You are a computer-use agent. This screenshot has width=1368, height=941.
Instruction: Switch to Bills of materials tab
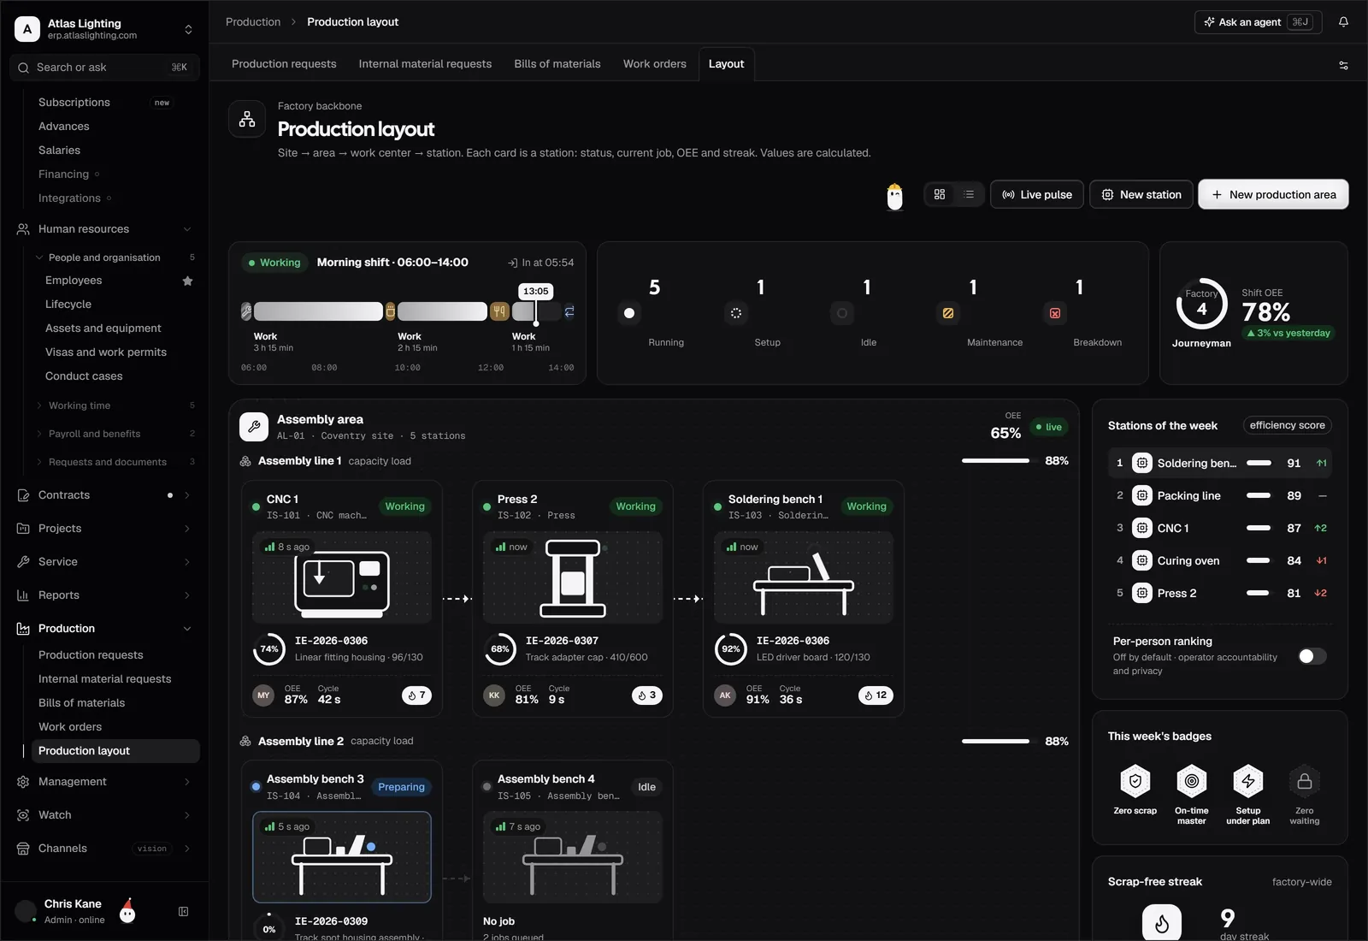(x=557, y=64)
